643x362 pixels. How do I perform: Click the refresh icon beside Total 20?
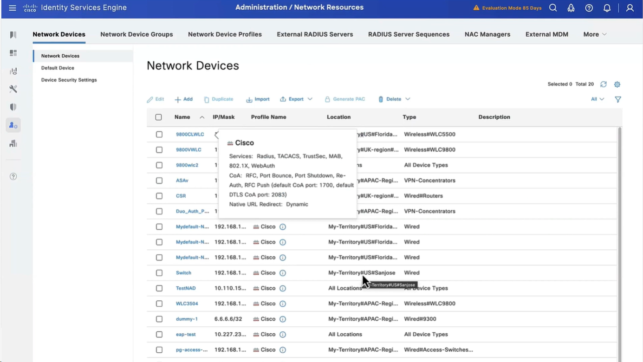click(603, 84)
